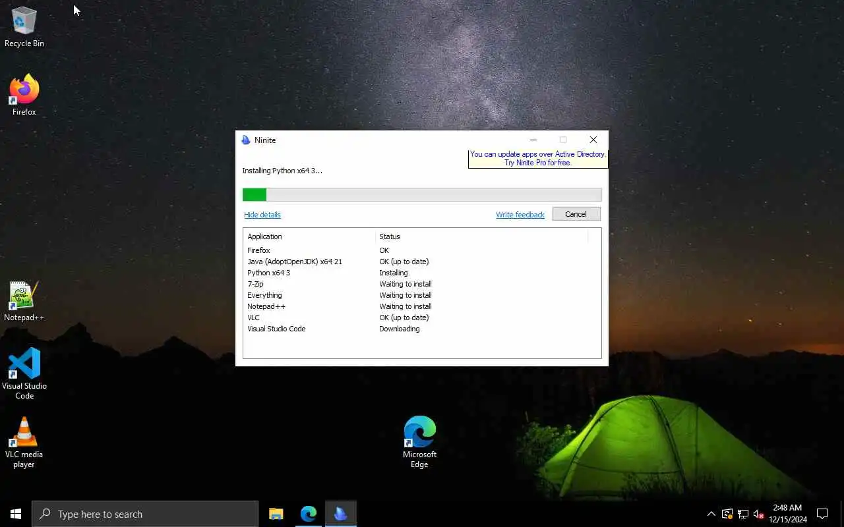Click in the taskbar search box
Viewport: 844px width, 527px height.
145,514
